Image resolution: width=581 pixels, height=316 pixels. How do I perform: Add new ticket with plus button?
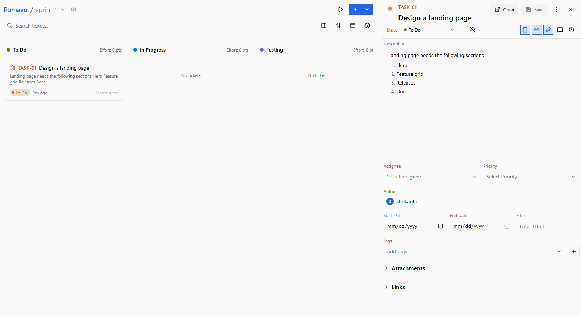click(355, 9)
